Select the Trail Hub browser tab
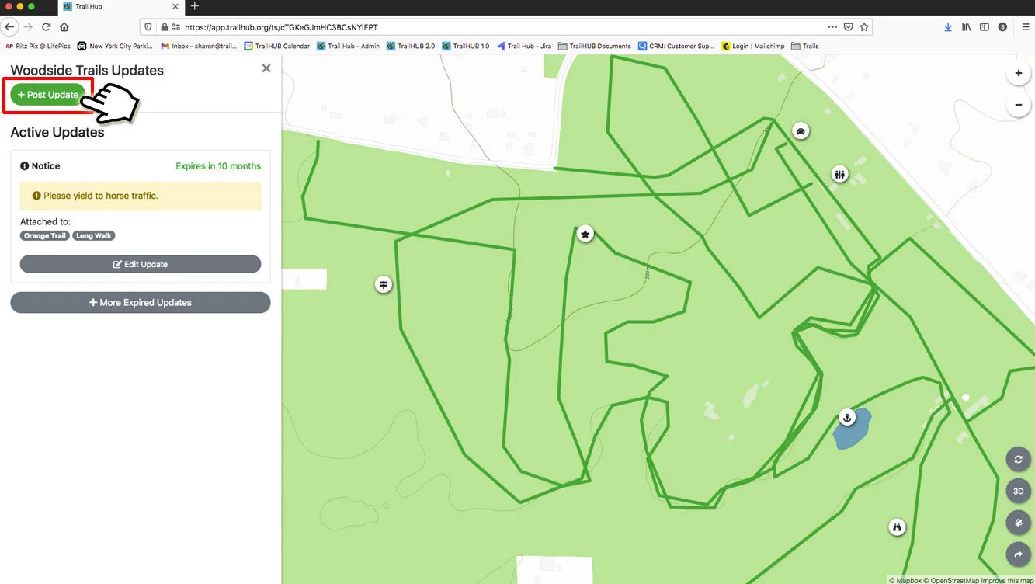 coord(120,6)
